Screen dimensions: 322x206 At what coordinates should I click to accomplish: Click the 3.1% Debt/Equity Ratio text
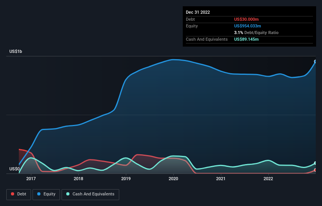(256, 33)
